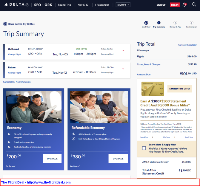The width and height of the screenshot is (200, 186).
Task: Click Round Trip in the header bar
Action: 64,5
